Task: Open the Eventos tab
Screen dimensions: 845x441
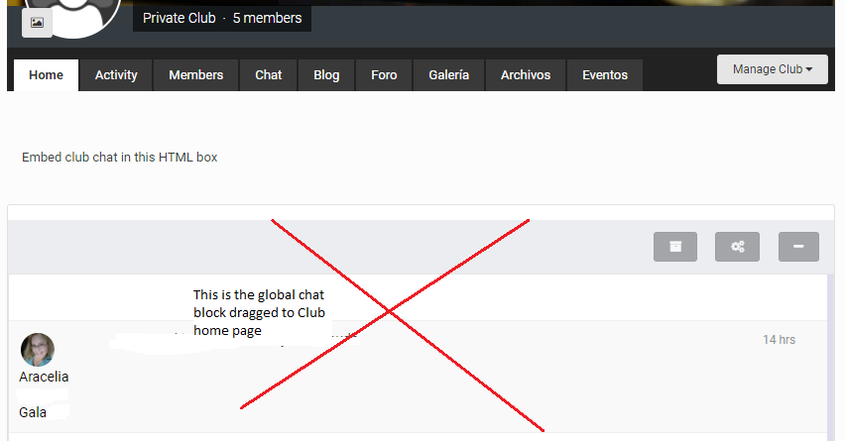Action: (605, 75)
